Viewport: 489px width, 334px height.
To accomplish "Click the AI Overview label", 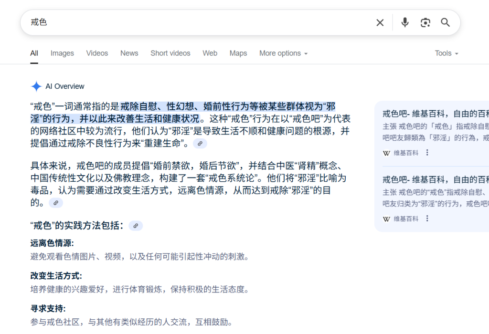I will (65, 86).
